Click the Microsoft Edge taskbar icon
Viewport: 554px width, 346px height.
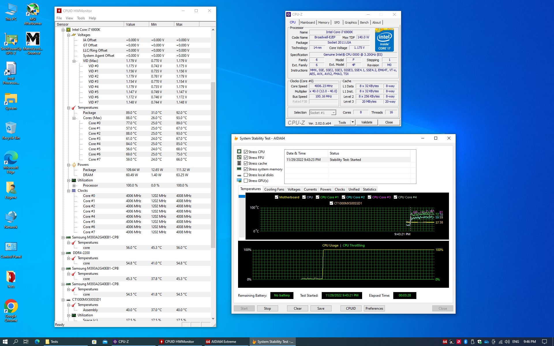[37, 342]
